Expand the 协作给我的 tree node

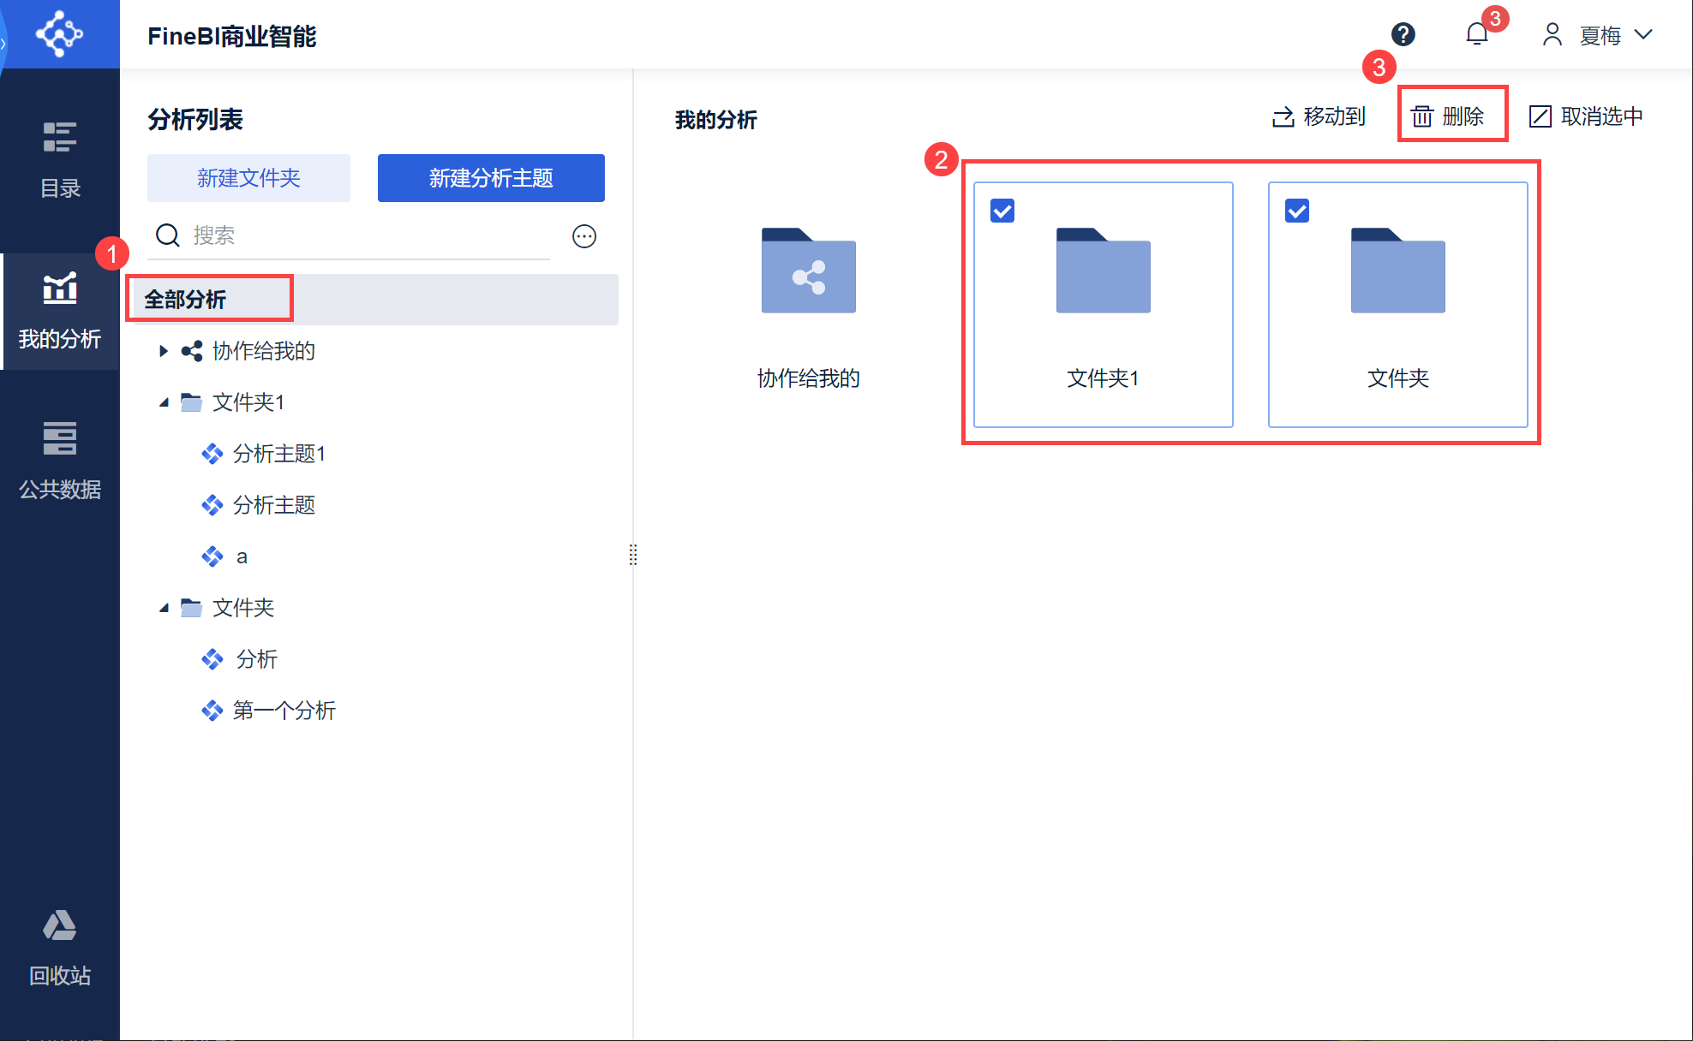coord(163,351)
